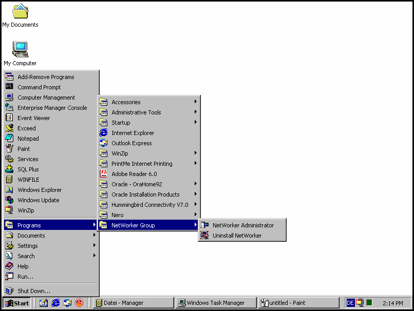Click the Computer Management icon
Screen dimensions: 414x311
(x=9, y=98)
